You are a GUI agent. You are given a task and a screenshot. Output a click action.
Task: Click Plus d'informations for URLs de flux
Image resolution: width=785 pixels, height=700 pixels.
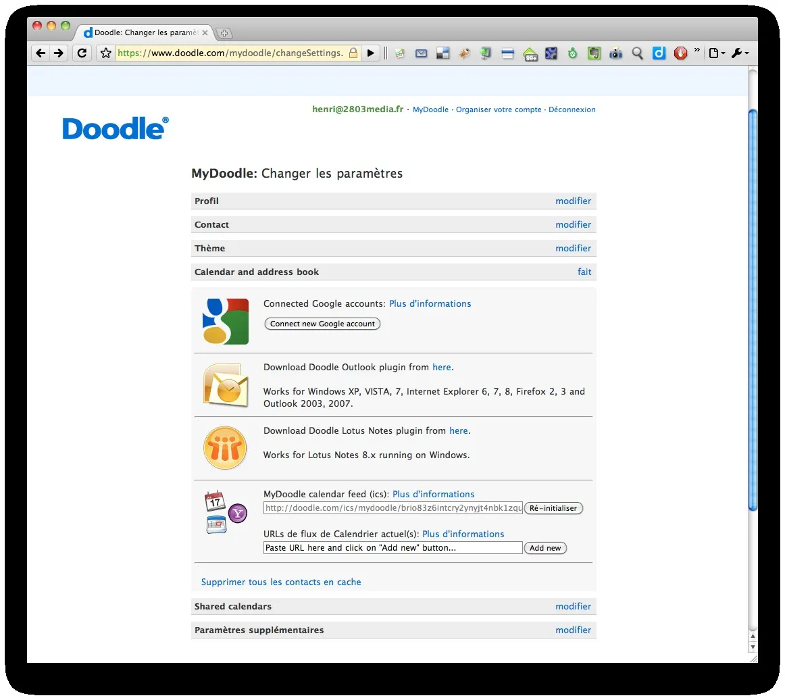tap(463, 534)
